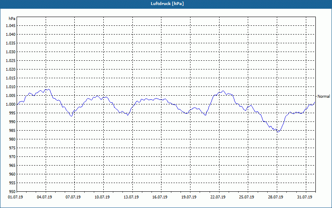Click the pressure curve minimum near 28.07.19

coord(278,132)
